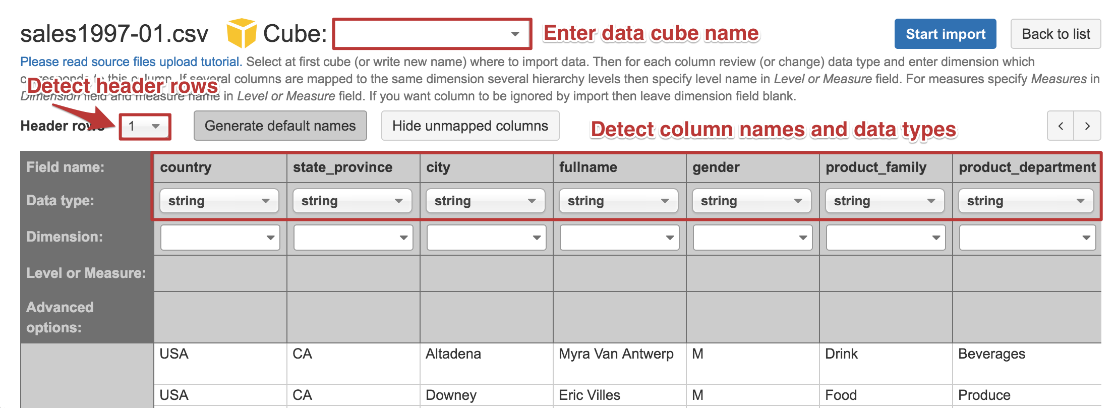
Task: Change data type for state_province column
Action: (x=353, y=201)
